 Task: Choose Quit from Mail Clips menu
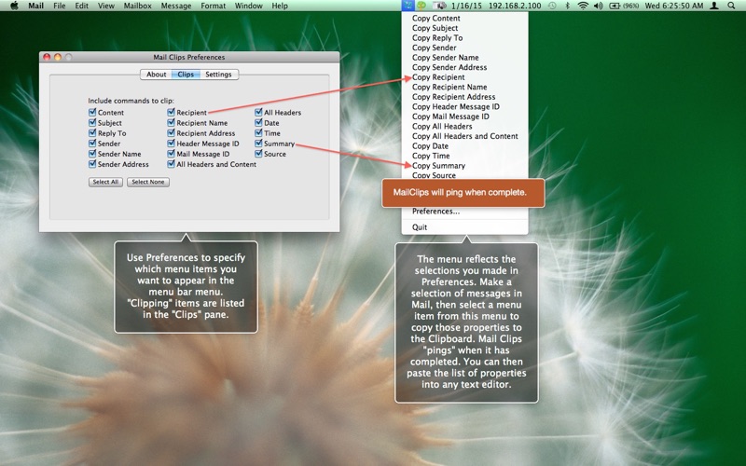pos(464,227)
